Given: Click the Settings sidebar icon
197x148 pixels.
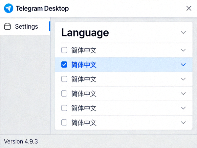Looking at the screenshot, I should coord(8,26).
